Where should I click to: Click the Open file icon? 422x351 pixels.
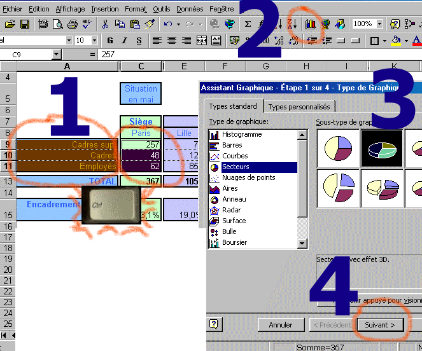10,24
